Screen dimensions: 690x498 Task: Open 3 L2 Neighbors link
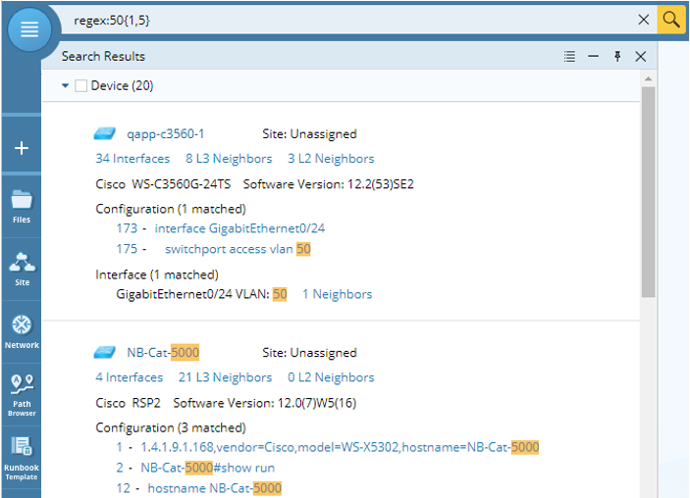tap(331, 159)
